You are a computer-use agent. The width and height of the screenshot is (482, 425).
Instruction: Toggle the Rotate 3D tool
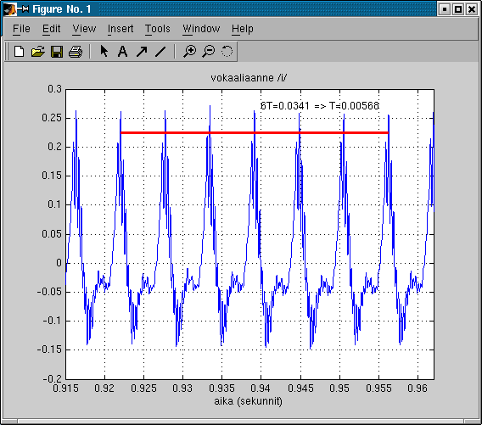227,51
